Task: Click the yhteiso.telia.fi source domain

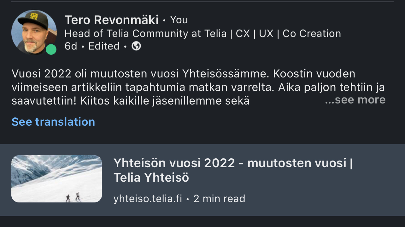Action: pos(148,199)
